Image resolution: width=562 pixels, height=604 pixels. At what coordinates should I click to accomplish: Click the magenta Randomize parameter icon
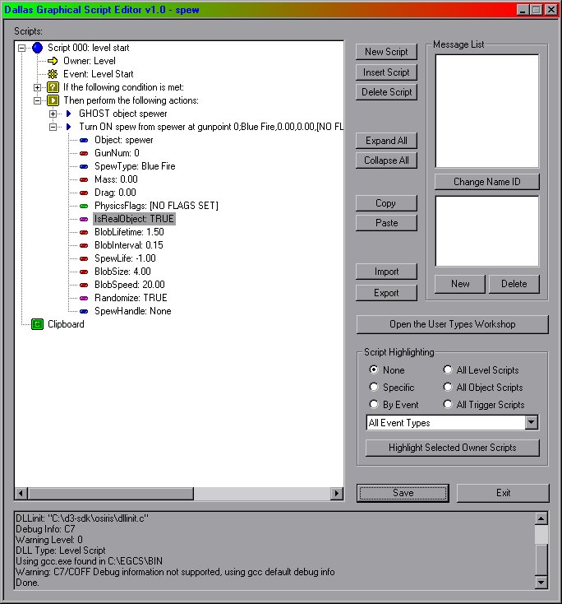click(84, 298)
